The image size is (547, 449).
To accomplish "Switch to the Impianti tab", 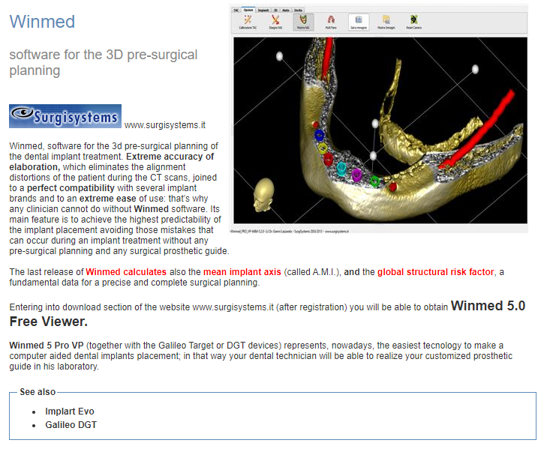I will click(x=263, y=10).
